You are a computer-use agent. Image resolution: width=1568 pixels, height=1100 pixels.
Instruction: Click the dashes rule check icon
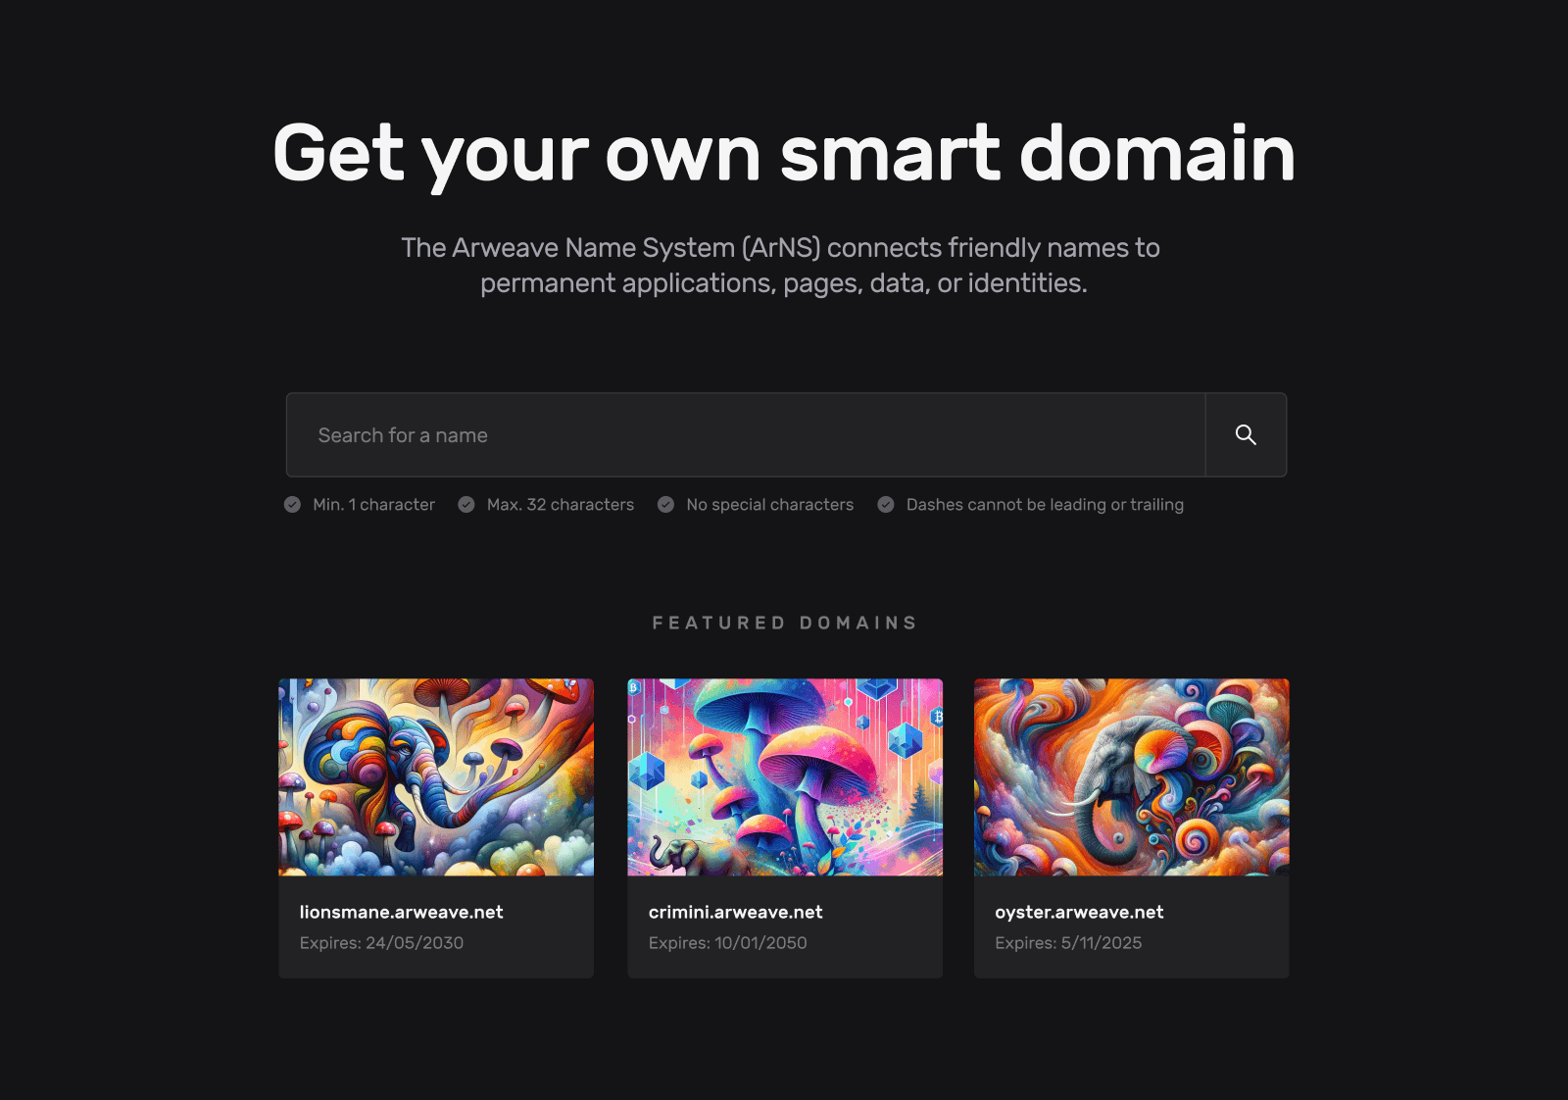[886, 505]
